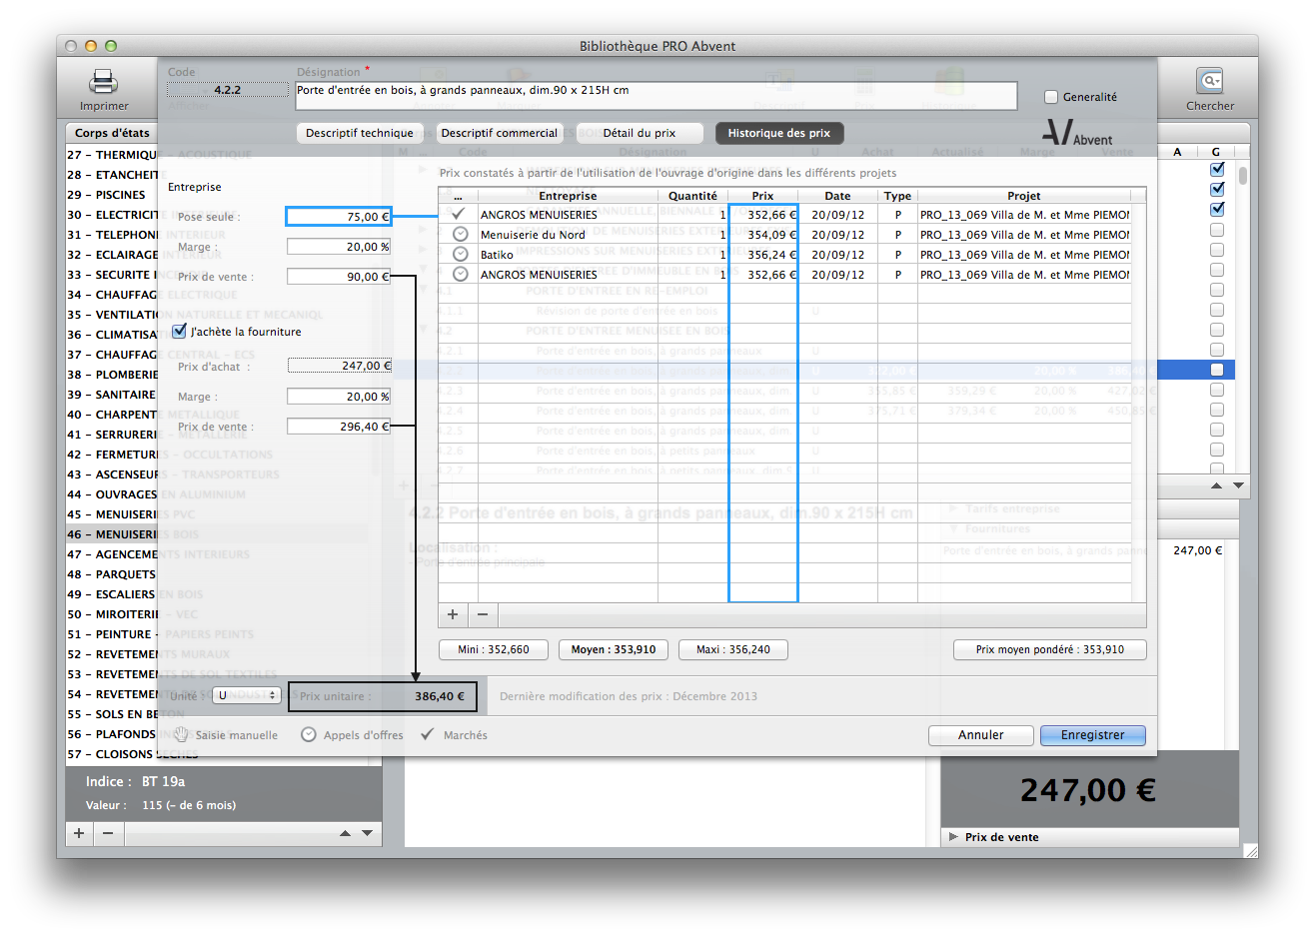
Task: Select the Menuiserie du Nord row
Action: (x=784, y=235)
